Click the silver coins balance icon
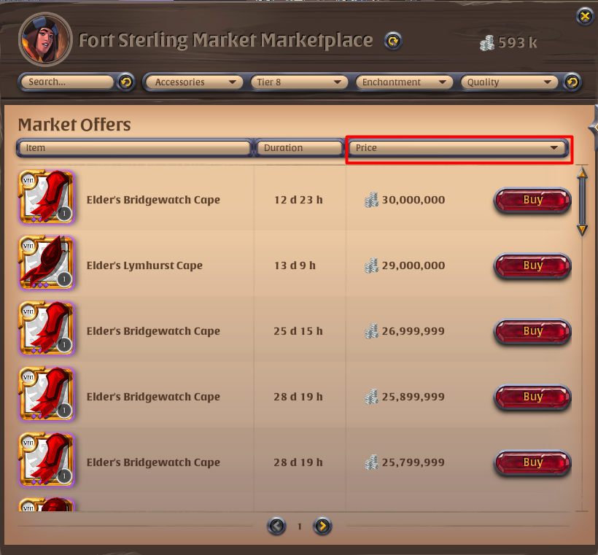598x555 pixels. tap(487, 43)
